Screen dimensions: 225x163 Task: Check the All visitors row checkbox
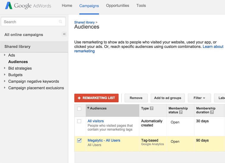click(x=79, y=121)
